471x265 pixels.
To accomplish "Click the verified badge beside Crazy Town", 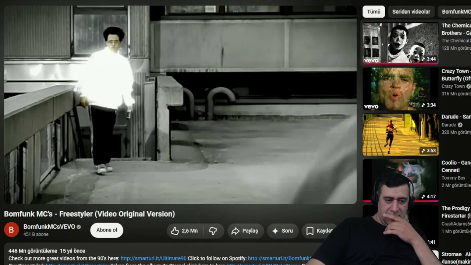I will 468,86.
